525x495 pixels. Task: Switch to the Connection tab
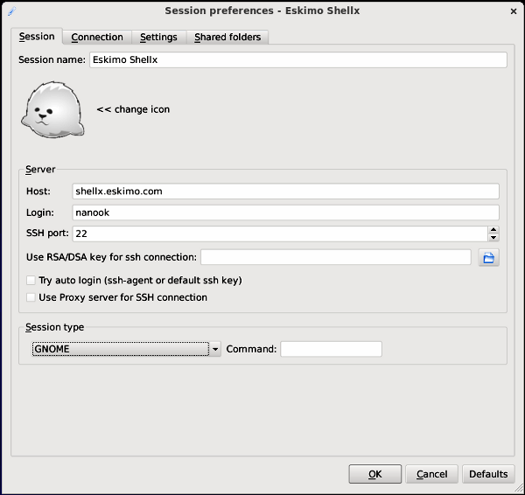pos(97,37)
